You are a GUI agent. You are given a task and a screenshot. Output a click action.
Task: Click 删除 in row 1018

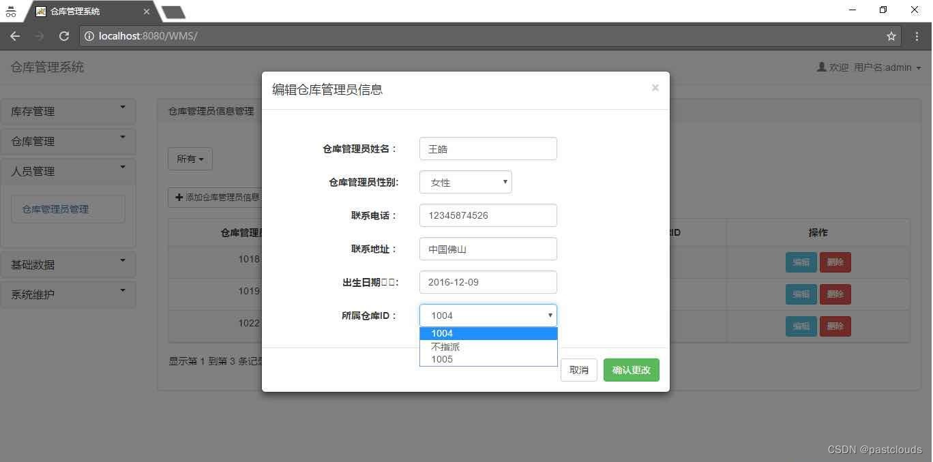pyautogui.click(x=835, y=262)
